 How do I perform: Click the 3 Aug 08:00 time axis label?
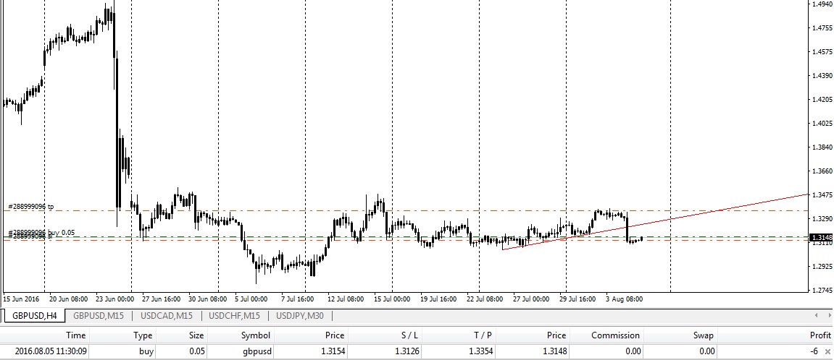[624, 299]
